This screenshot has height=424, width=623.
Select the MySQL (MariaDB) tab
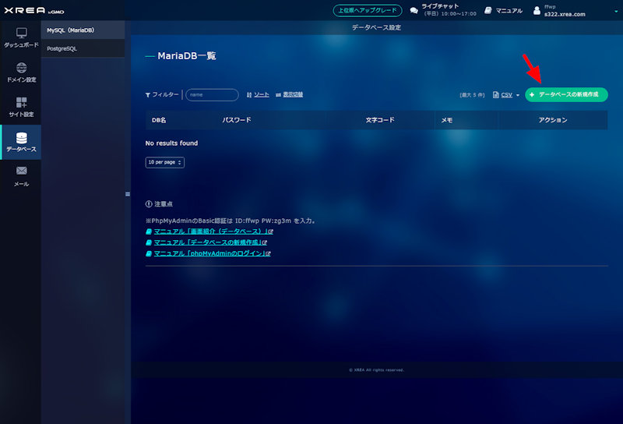tap(83, 30)
